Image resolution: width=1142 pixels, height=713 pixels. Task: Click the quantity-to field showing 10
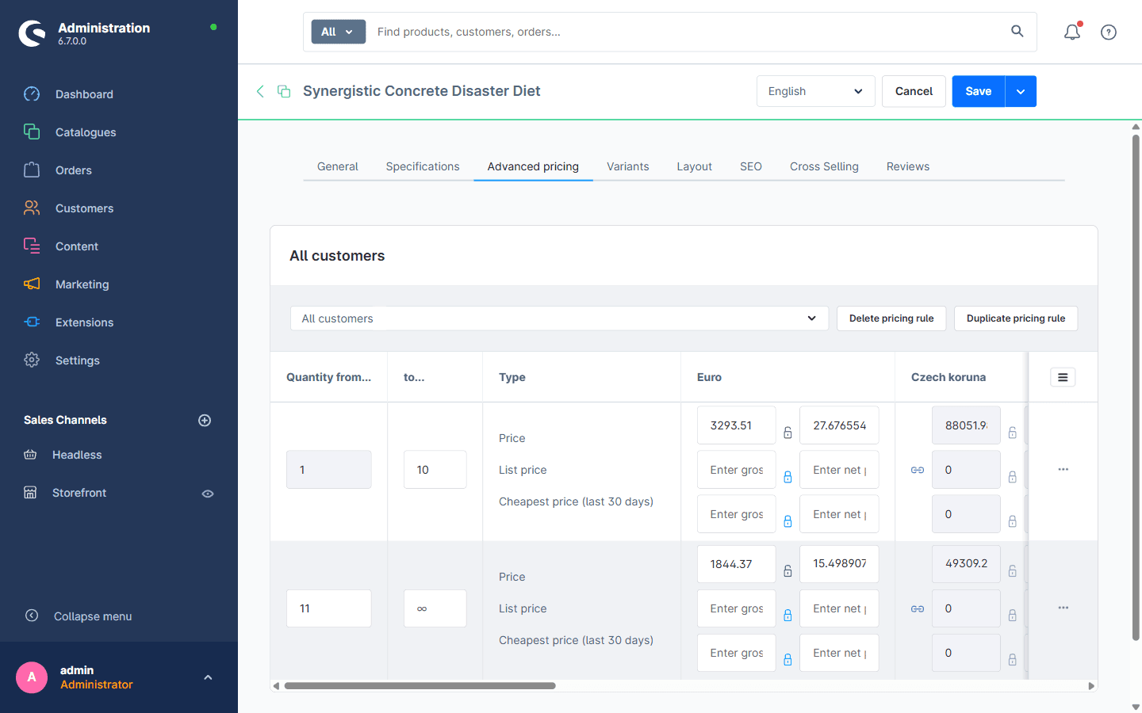[435, 470]
